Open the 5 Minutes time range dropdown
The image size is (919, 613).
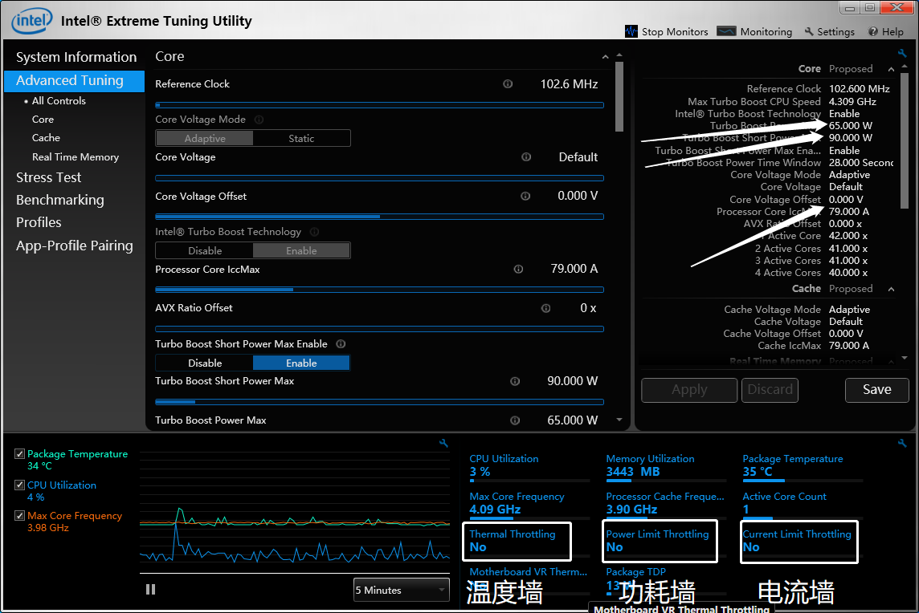402,590
